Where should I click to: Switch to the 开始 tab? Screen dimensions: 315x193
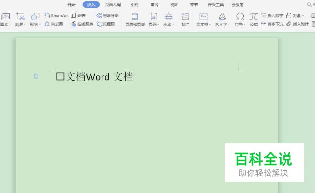[x=71, y=5]
